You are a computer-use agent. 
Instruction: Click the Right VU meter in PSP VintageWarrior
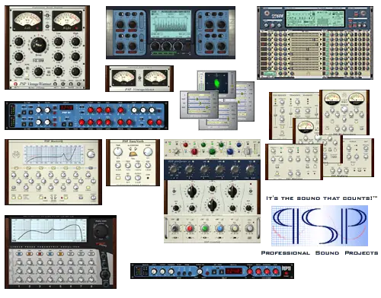[67, 21]
